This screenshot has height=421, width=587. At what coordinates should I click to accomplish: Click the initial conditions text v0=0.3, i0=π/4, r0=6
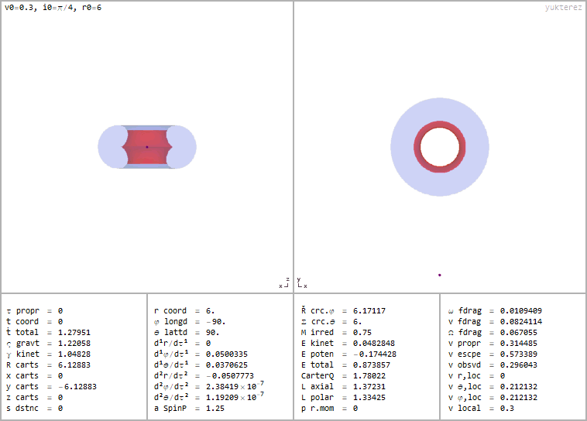[53, 8]
